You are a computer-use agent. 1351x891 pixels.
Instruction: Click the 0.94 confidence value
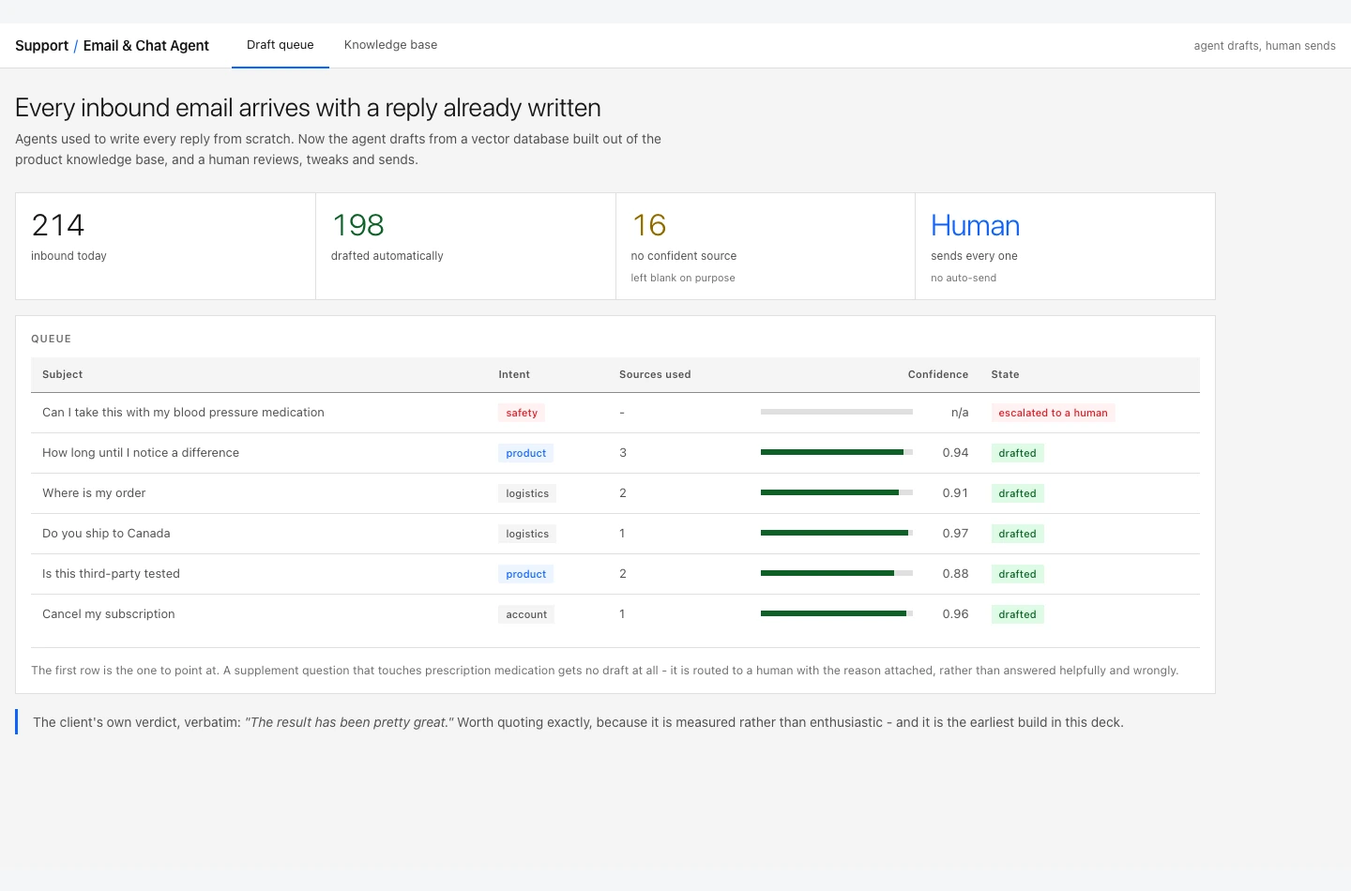(x=955, y=453)
